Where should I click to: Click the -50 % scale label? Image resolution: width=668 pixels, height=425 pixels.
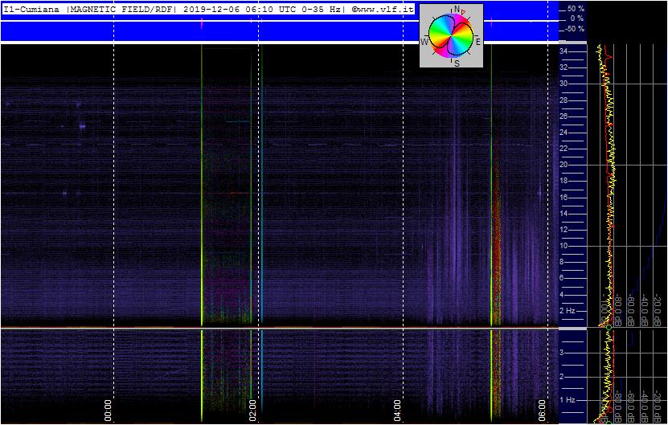coord(575,29)
